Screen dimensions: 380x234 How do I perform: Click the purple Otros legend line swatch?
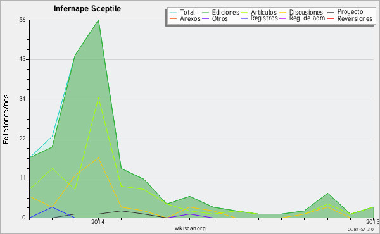205,18
